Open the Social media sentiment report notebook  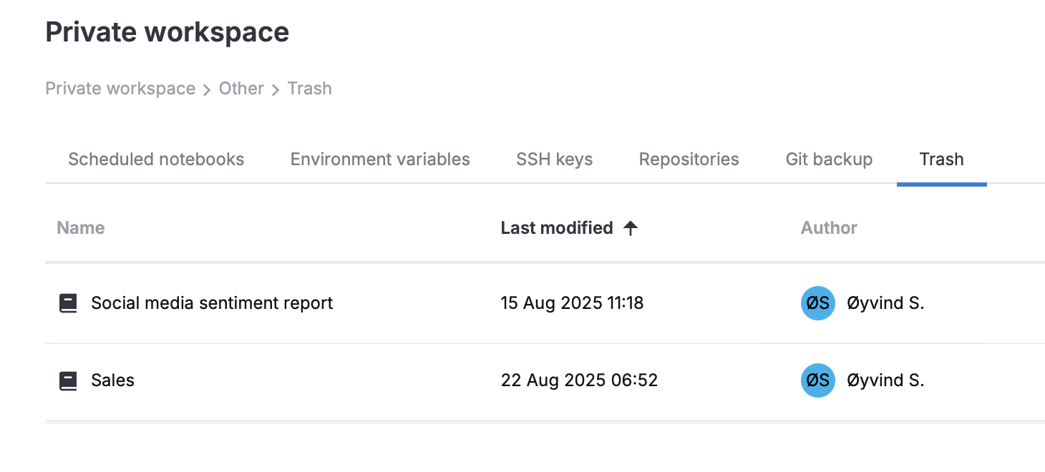pyautogui.click(x=212, y=303)
